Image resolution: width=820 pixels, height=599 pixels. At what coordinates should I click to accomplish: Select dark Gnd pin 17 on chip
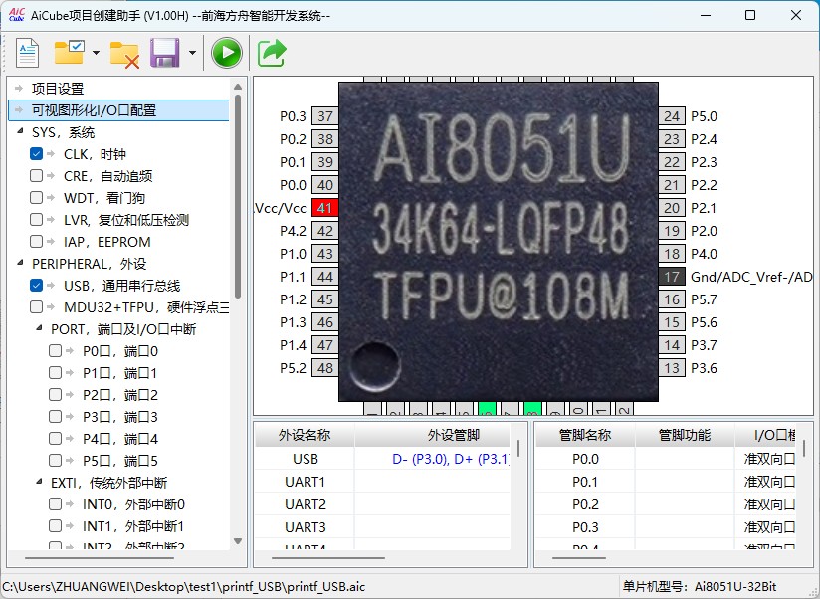[673, 277]
